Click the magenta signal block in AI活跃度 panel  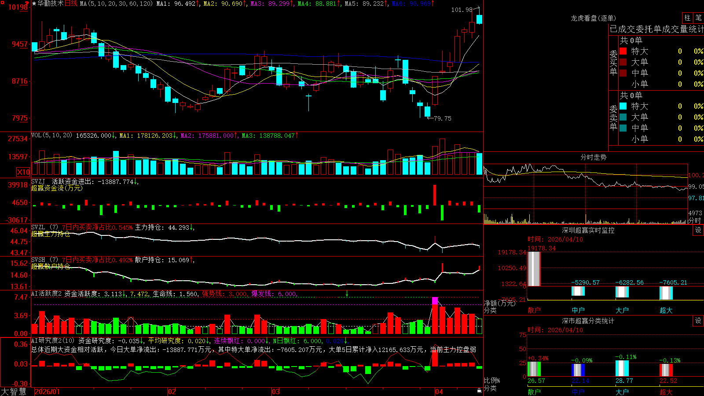pyautogui.click(x=435, y=301)
